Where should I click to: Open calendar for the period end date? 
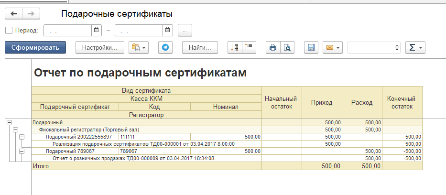(167, 30)
